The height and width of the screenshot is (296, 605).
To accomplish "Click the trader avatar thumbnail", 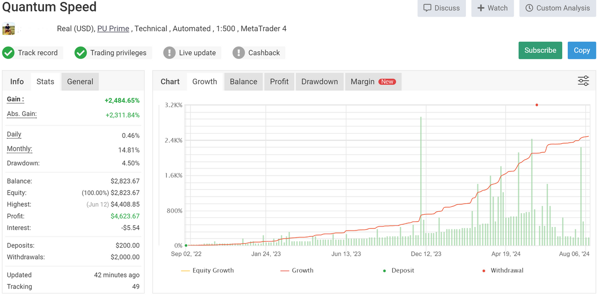I will click(9, 29).
